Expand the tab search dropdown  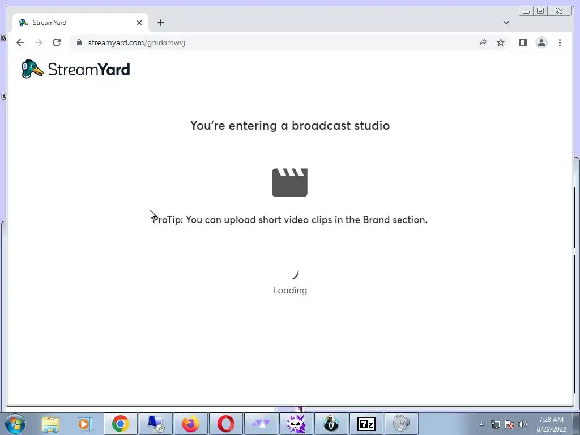click(x=506, y=23)
